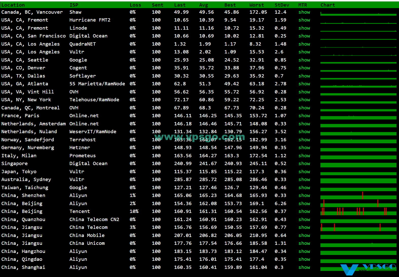The image size is (399, 277).
Task: Click 'show' for Qingdao Aliyun row
Action: click(x=304, y=259)
